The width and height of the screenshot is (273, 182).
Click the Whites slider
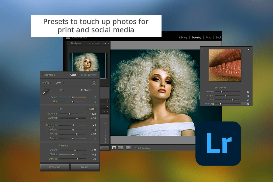click(x=73, y=134)
